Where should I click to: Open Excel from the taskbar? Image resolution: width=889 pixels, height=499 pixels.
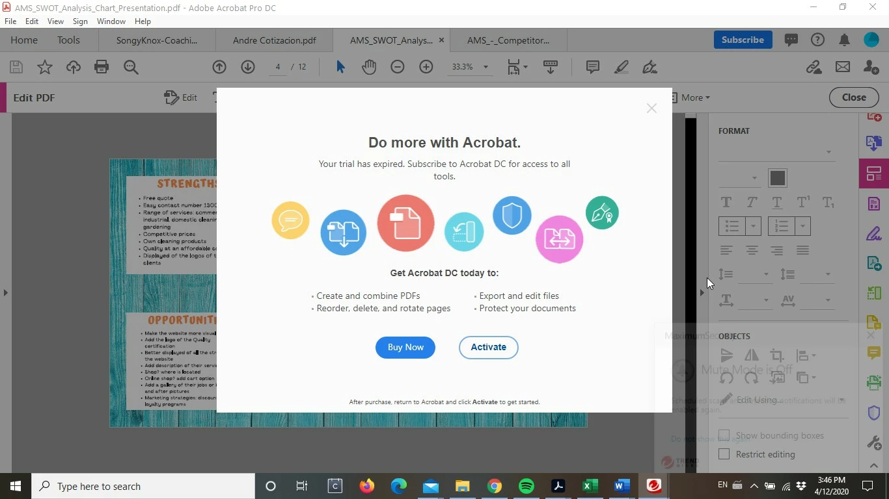(x=590, y=486)
